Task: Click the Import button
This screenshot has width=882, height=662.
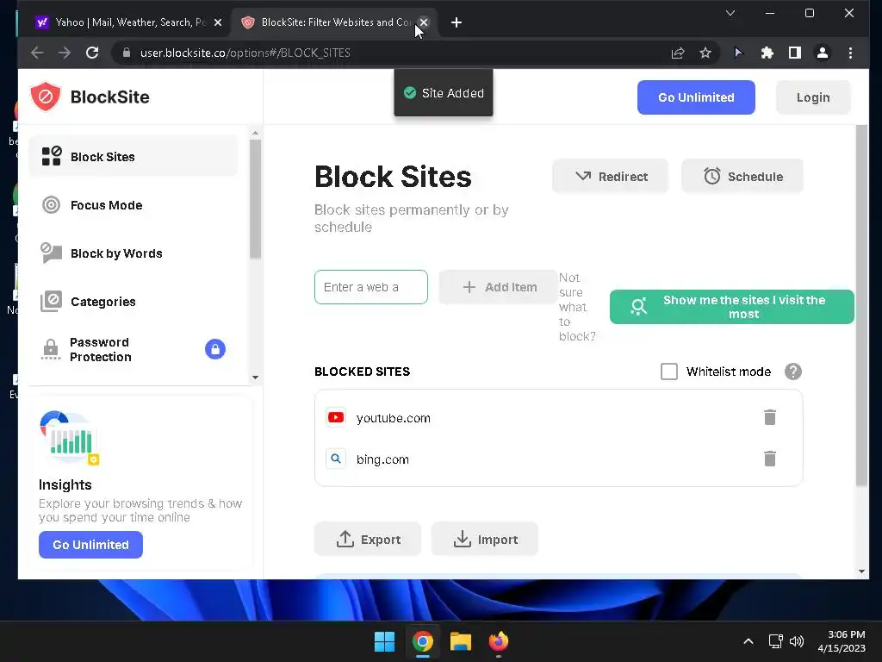Action: pos(485,540)
